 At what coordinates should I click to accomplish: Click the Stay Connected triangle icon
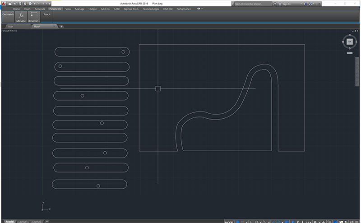pos(310,4)
